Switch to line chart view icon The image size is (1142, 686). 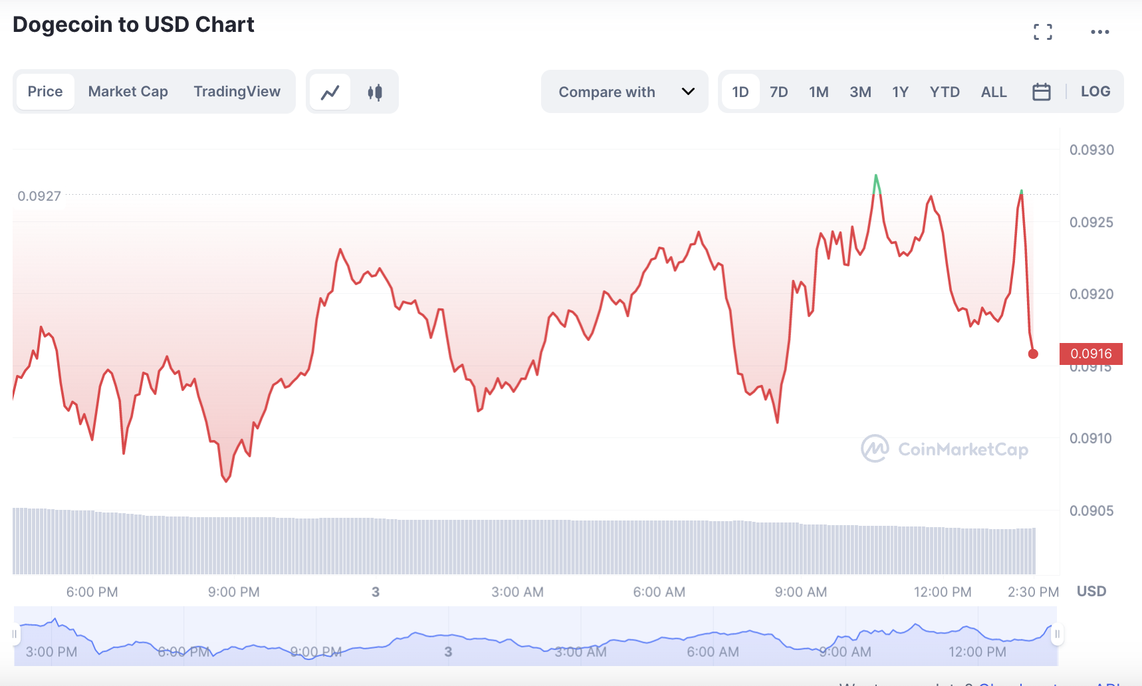tap(330, 92)
